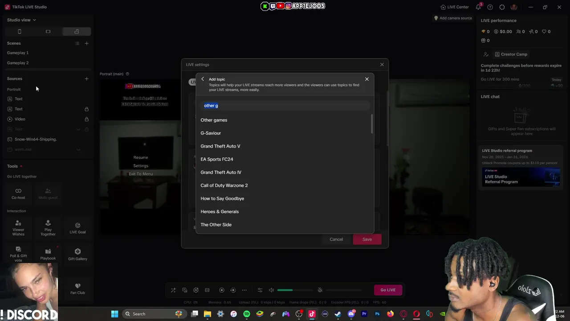Click the topic search field
The image size is (570, 321).
pos(285,106)
